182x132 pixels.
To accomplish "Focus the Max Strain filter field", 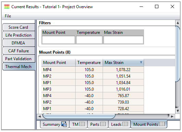I will (x=123, y=40).
